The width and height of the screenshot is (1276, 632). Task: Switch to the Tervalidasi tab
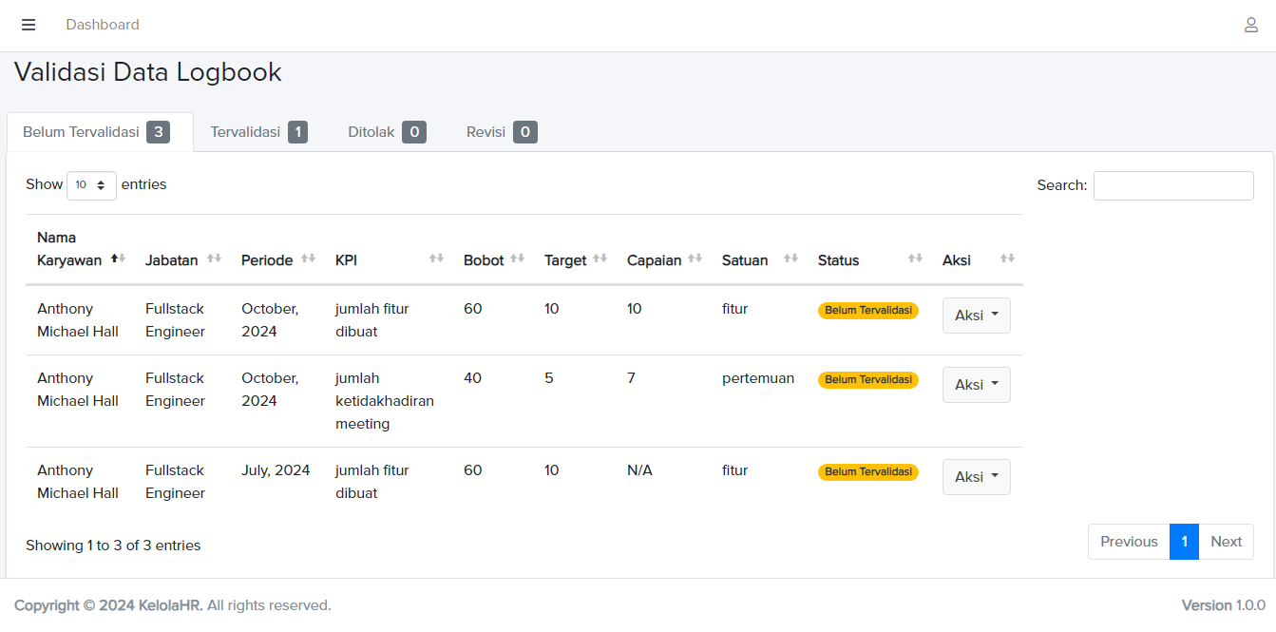pos(257,132)
